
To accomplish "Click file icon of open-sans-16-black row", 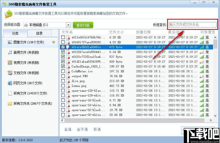I will [x=68, y=100].
